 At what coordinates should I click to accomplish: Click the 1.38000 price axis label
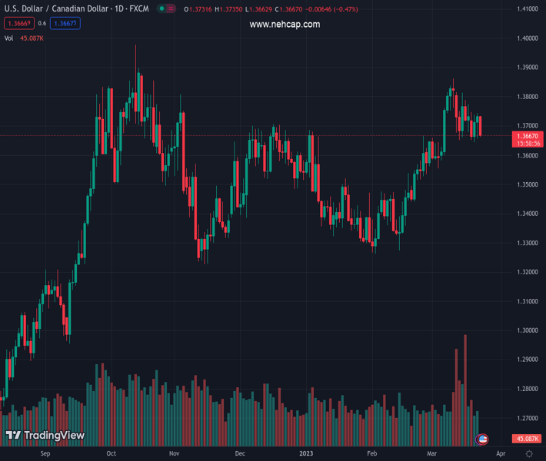pyautogui.click(x=528, y=97)
